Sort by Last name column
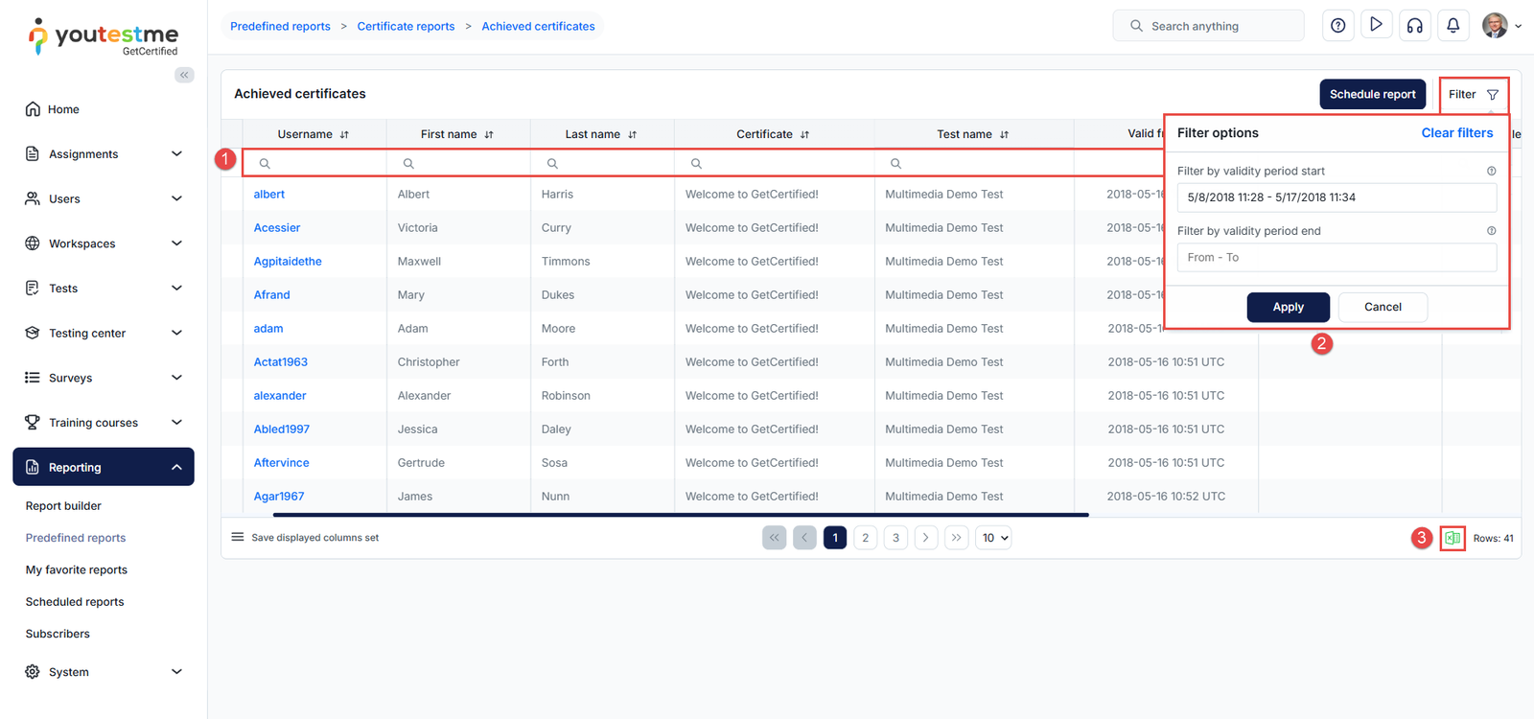1534x719 pixels. [632, 135]
